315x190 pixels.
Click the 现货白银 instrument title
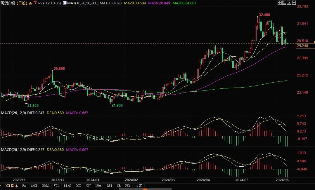pos(8,3)
